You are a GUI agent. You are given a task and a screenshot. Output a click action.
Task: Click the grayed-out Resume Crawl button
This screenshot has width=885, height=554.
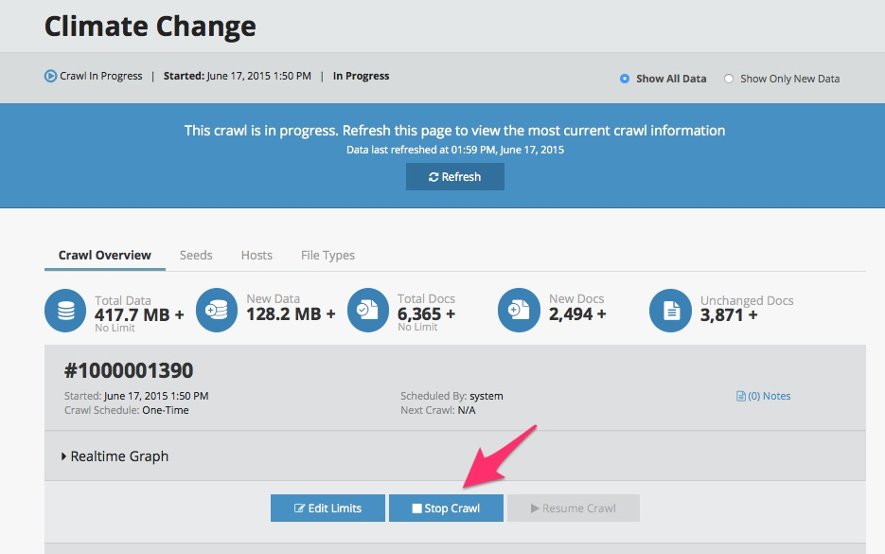[x=573, y=509]
